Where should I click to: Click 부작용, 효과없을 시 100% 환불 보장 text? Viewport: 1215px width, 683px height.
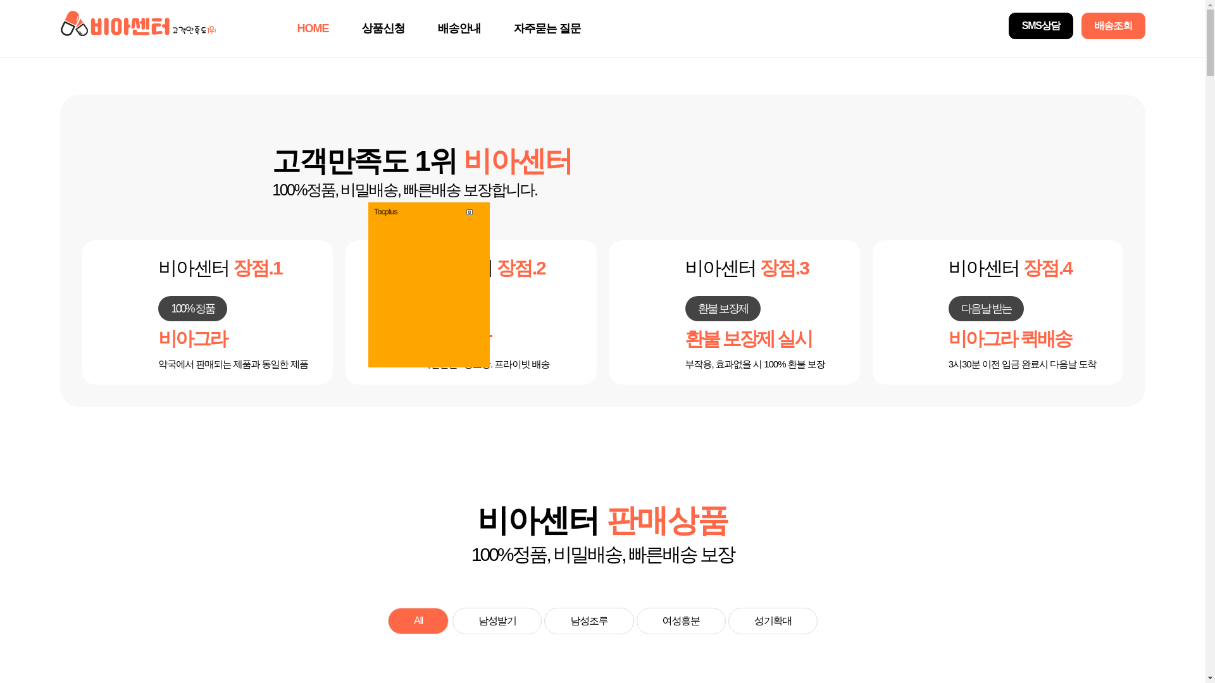(x=755, y=364)
